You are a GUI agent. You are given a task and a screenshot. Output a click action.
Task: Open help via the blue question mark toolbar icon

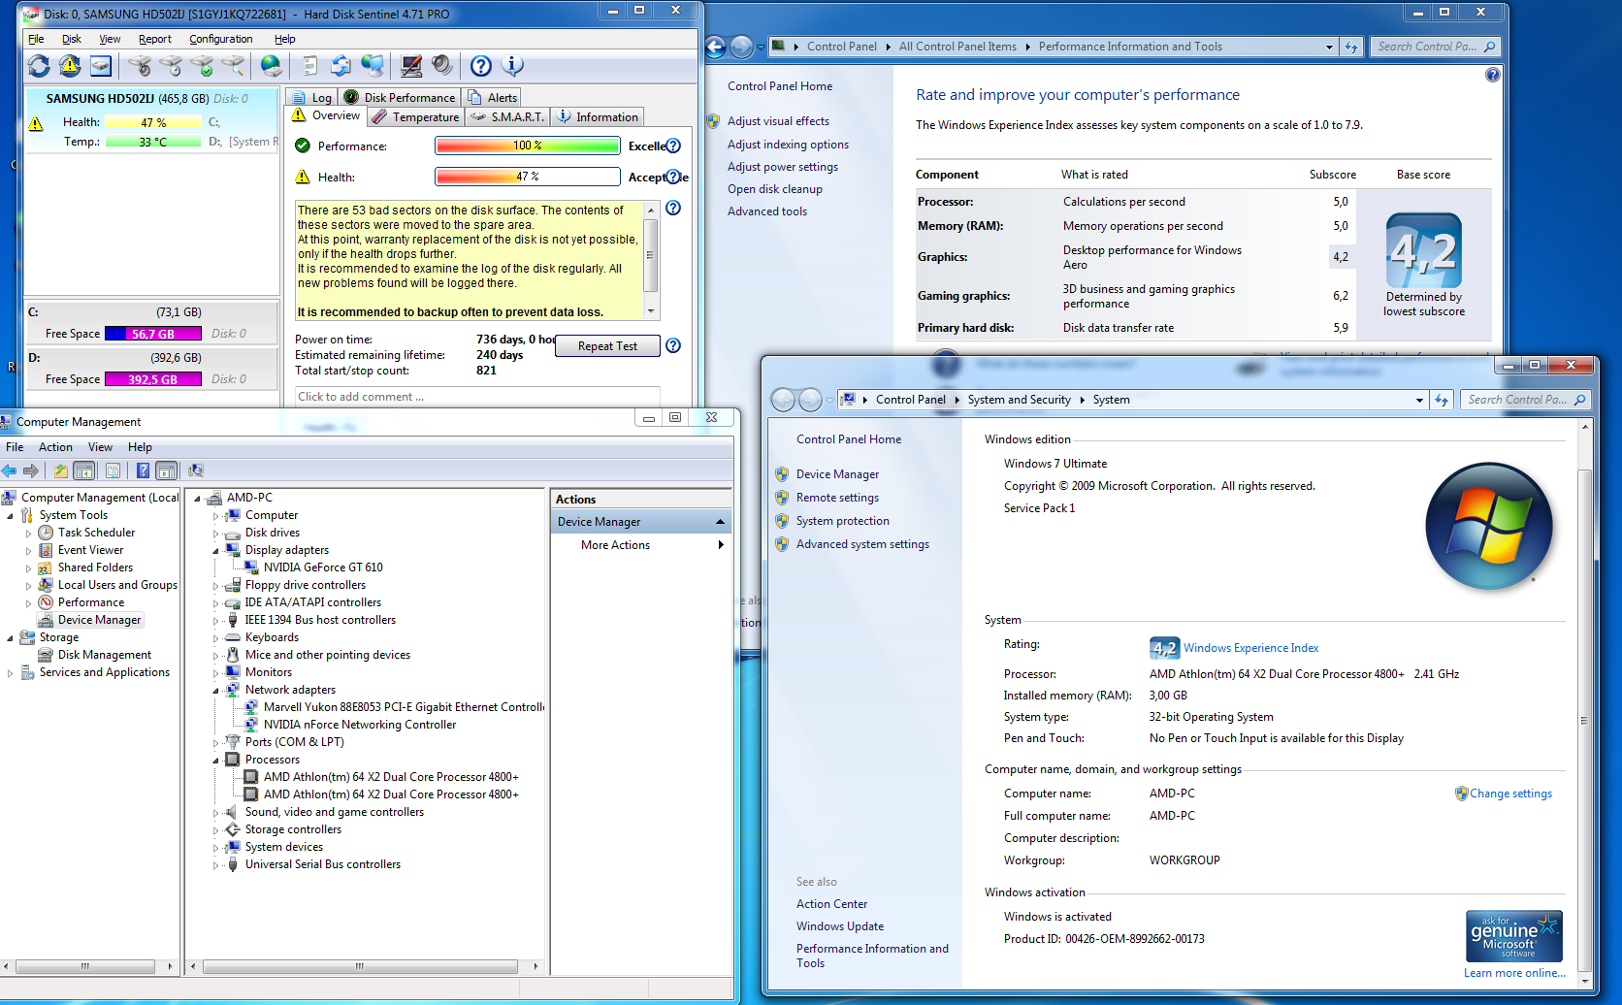(481, 66)
